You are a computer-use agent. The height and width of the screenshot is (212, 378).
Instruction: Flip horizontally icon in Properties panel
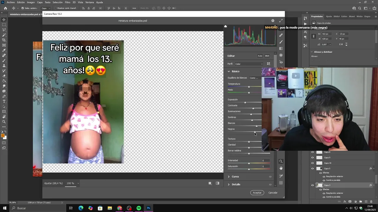point(341,44)
